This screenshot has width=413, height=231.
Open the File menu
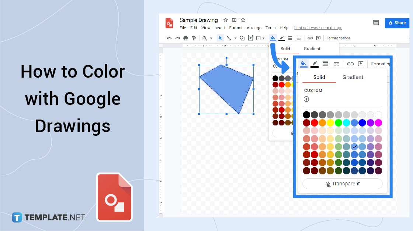(183, 28)
